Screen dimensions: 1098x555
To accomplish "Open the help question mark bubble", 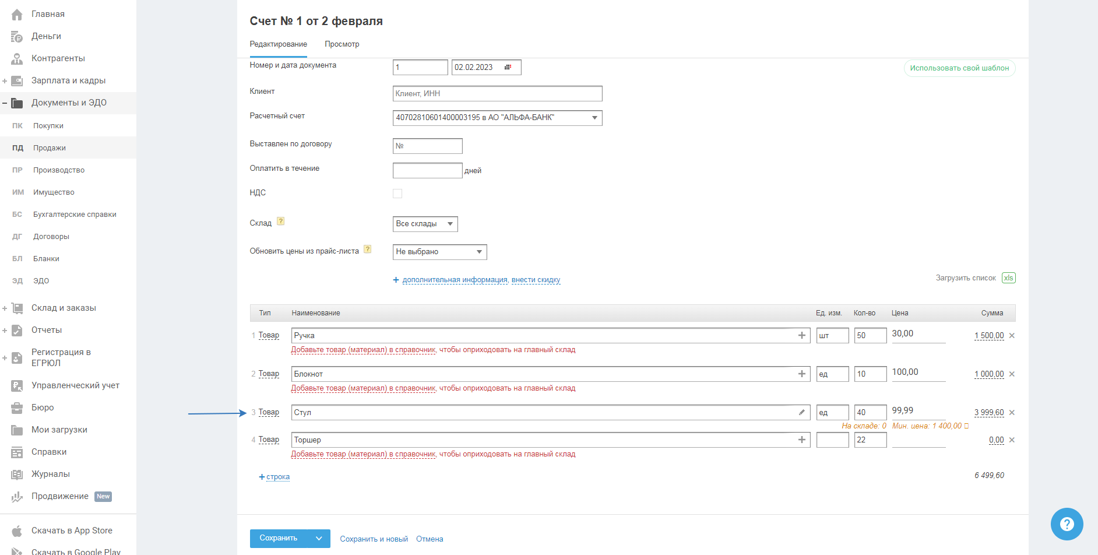I will 1067,524.
